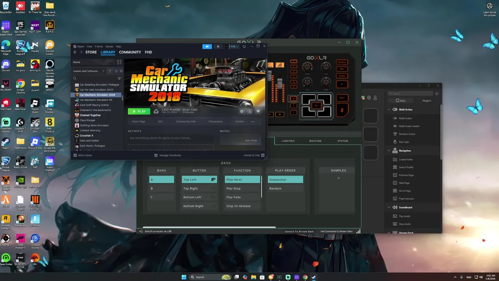Select Top Right sampler button option
499x281 pixels.
(x=199, y=189)
